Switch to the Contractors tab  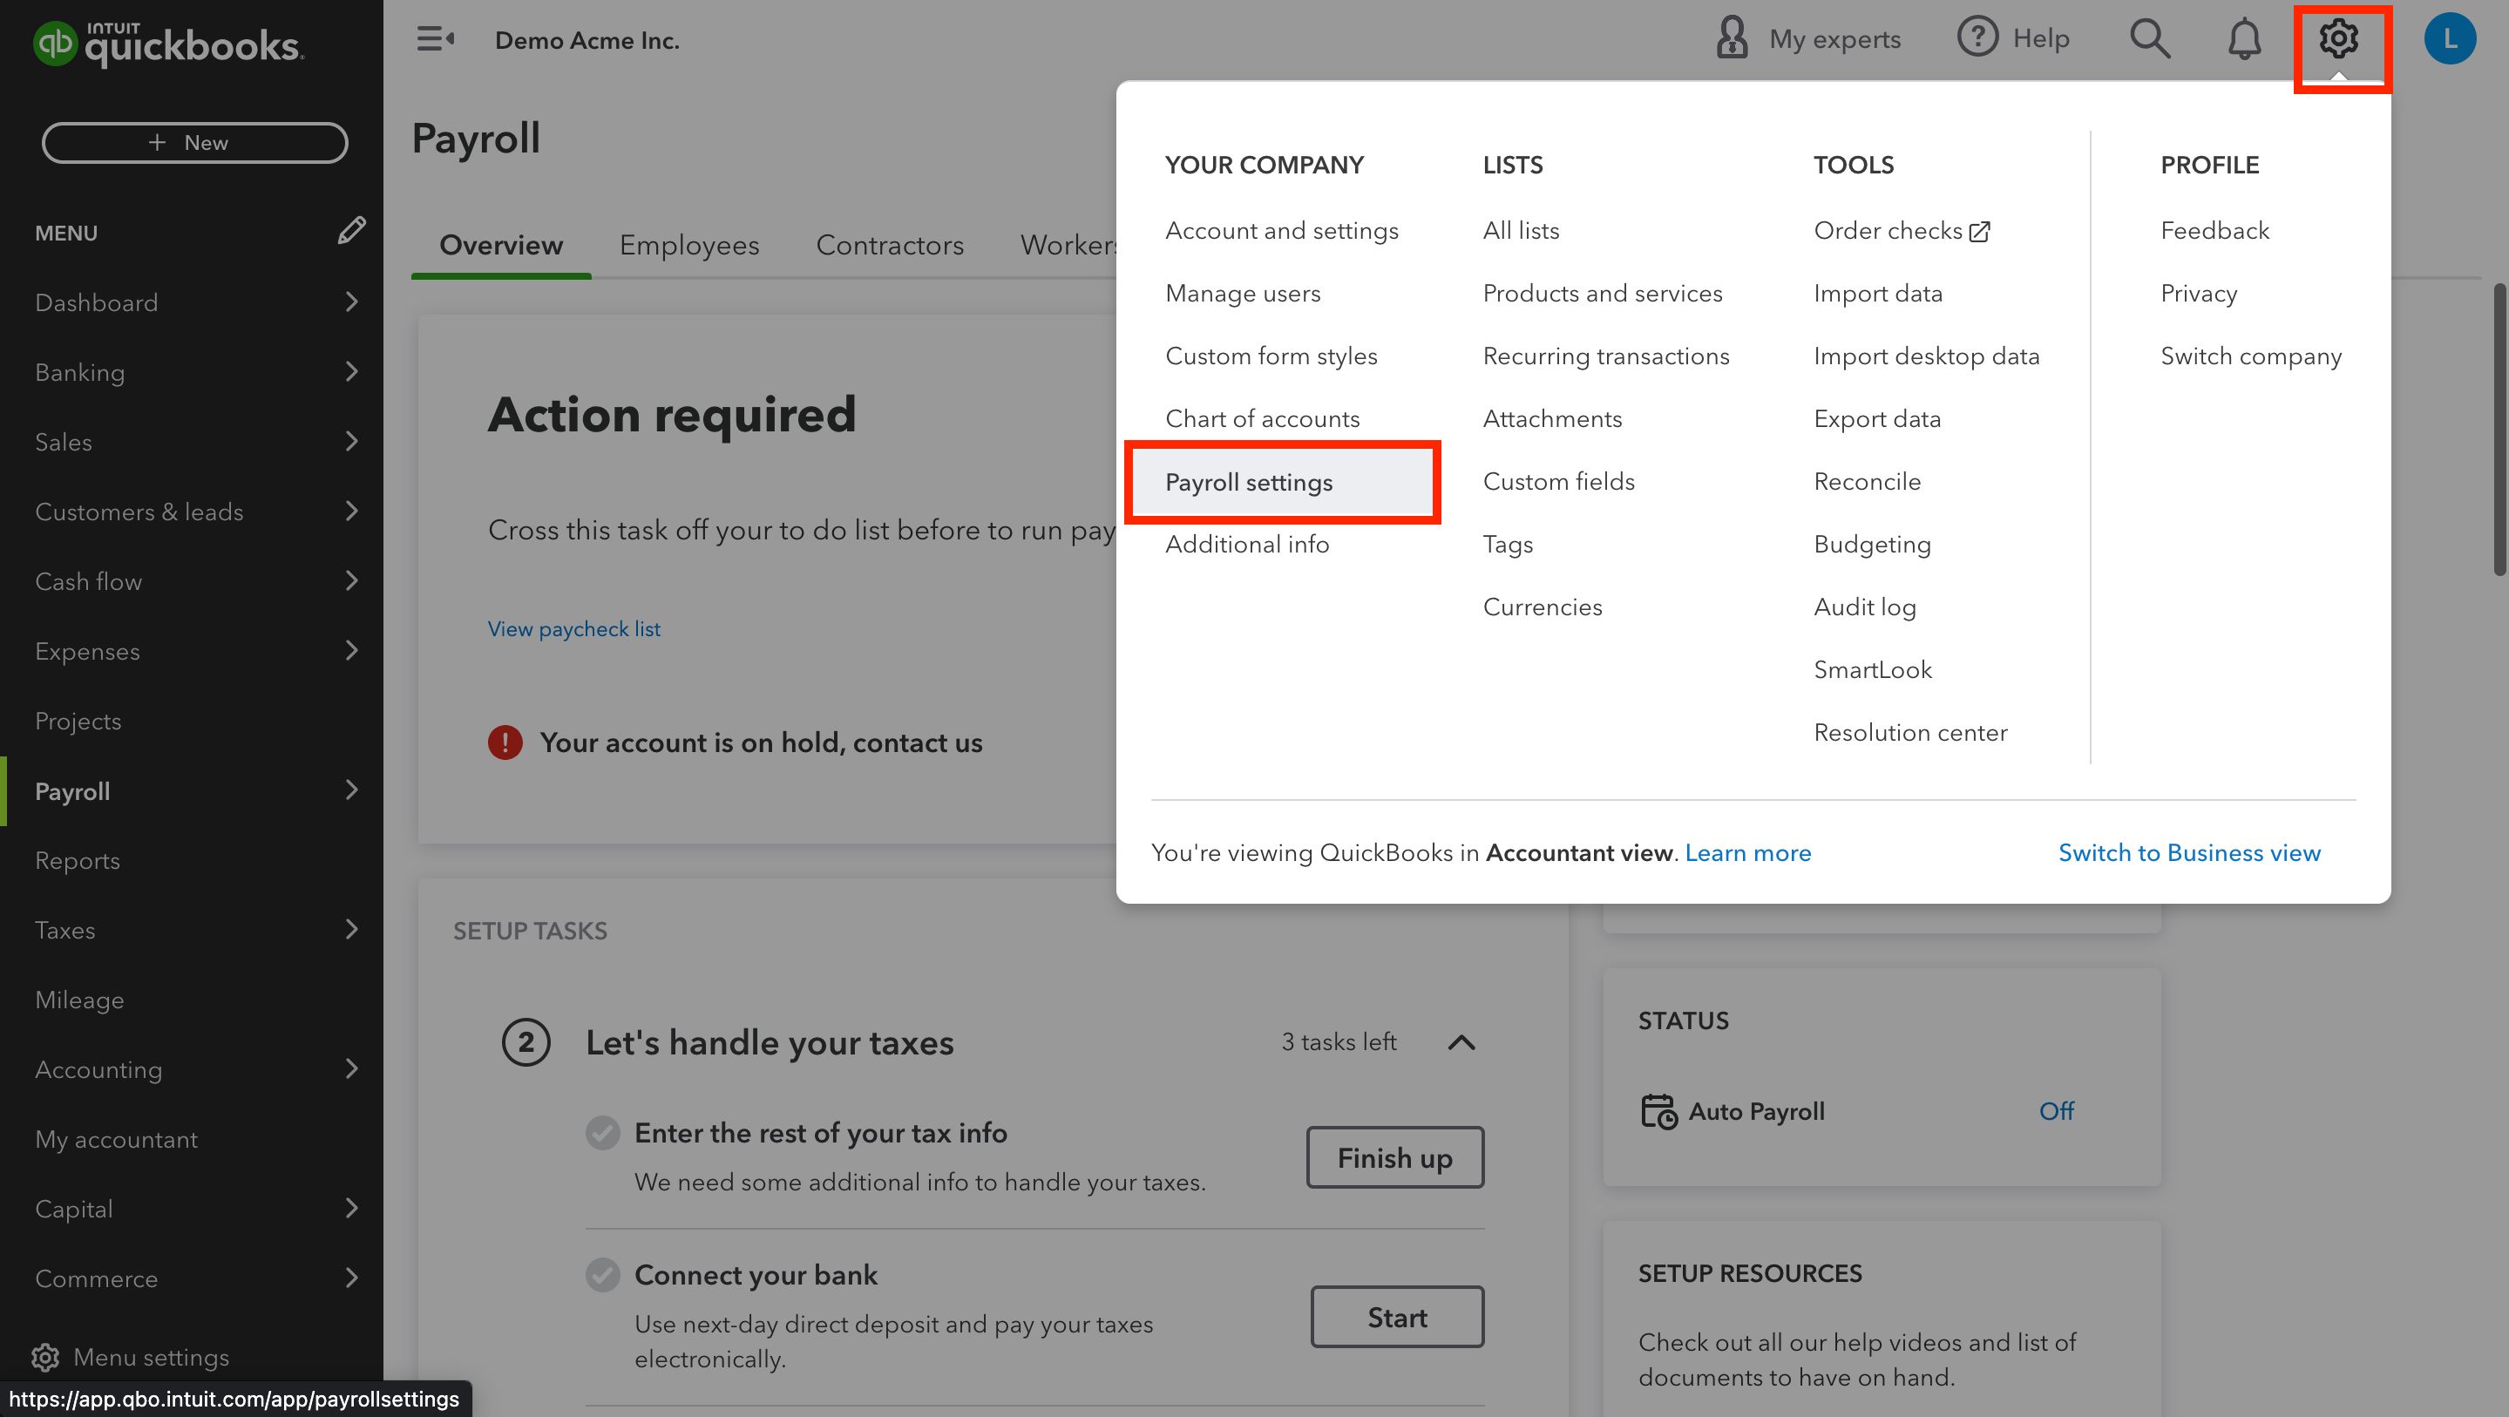pyautogui.click(x=889, y=246)
